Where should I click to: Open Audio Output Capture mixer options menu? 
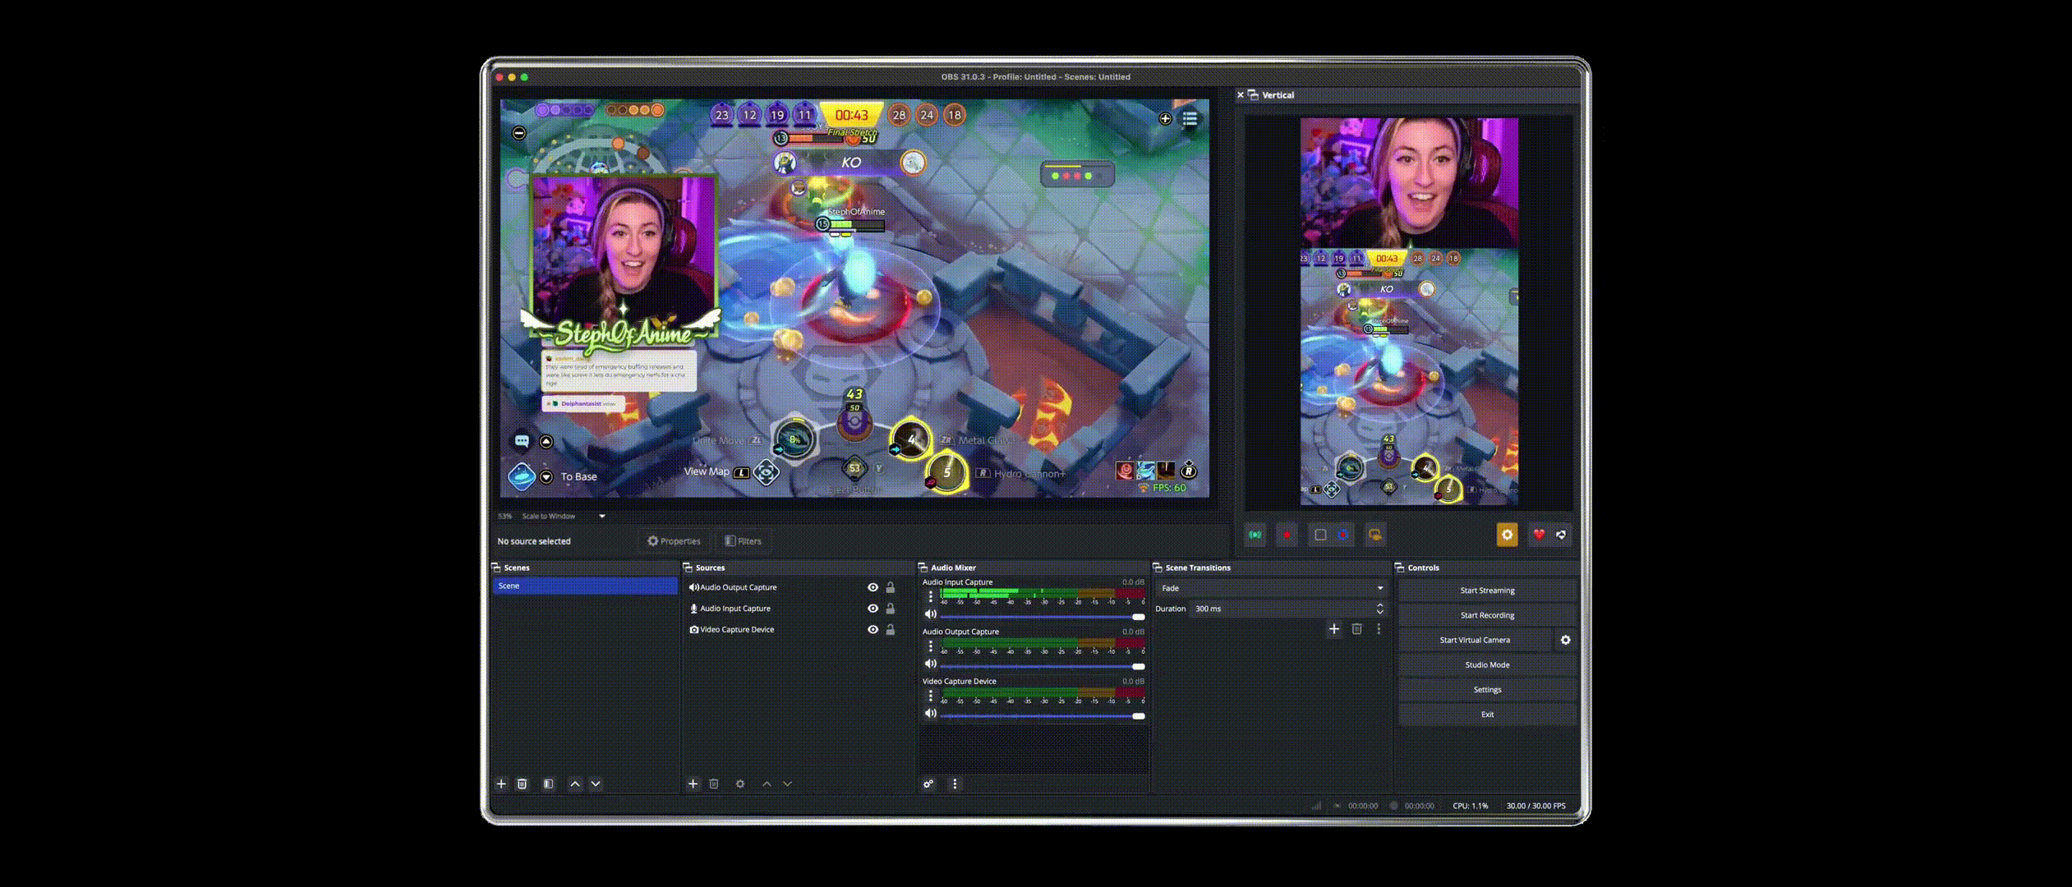pos(930,646)
